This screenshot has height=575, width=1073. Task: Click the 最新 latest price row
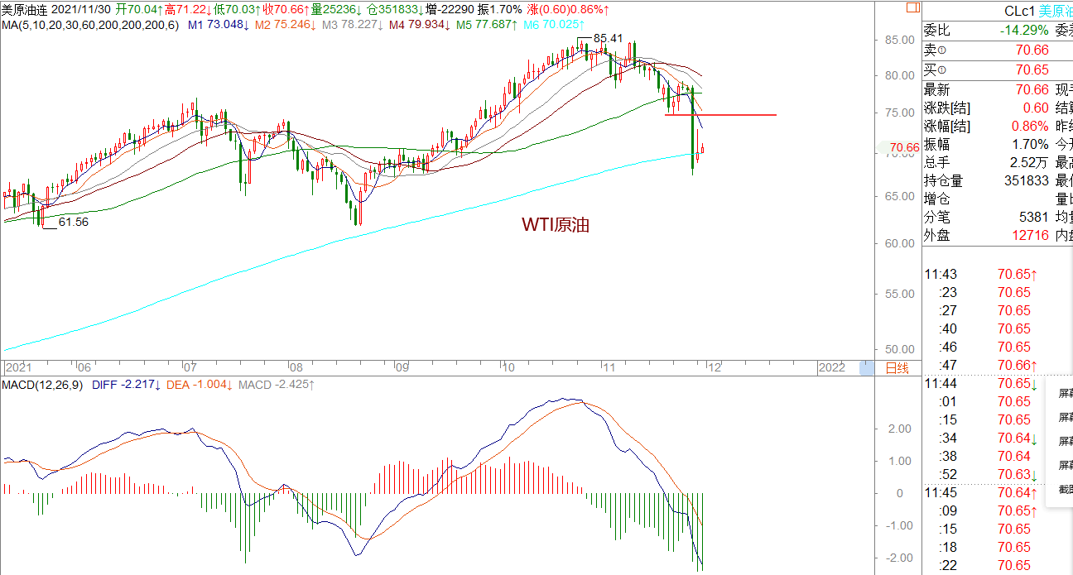[x=986, y=89]
